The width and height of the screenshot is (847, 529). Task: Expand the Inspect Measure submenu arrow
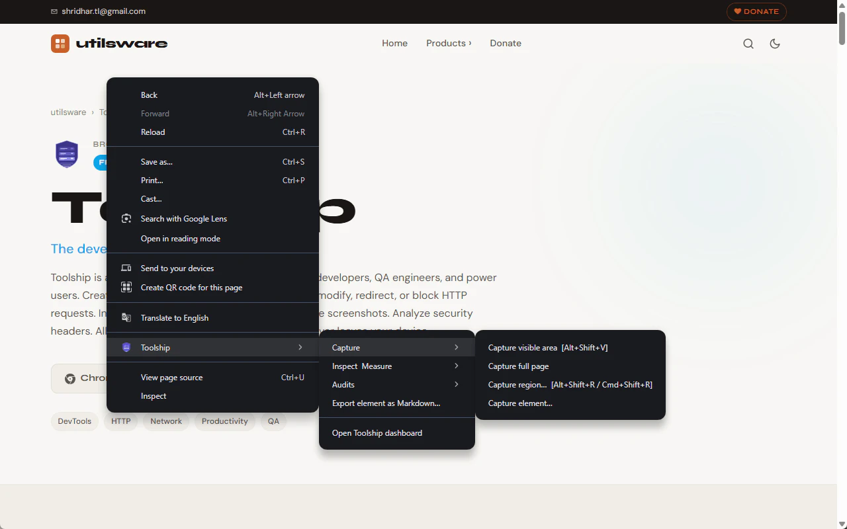point(457,366)
